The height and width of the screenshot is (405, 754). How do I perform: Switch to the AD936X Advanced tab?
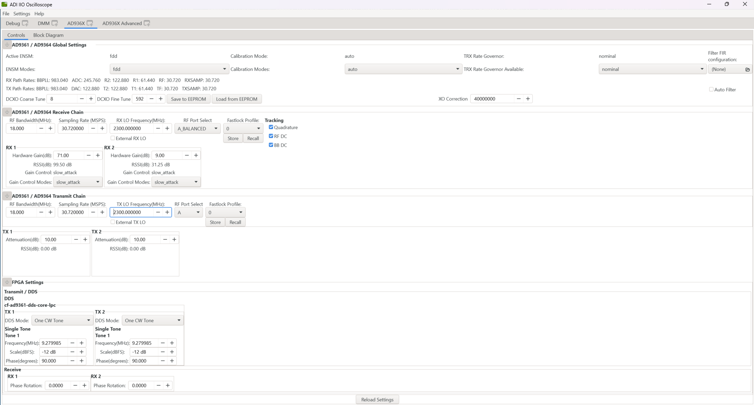click(x=122, y=23)
